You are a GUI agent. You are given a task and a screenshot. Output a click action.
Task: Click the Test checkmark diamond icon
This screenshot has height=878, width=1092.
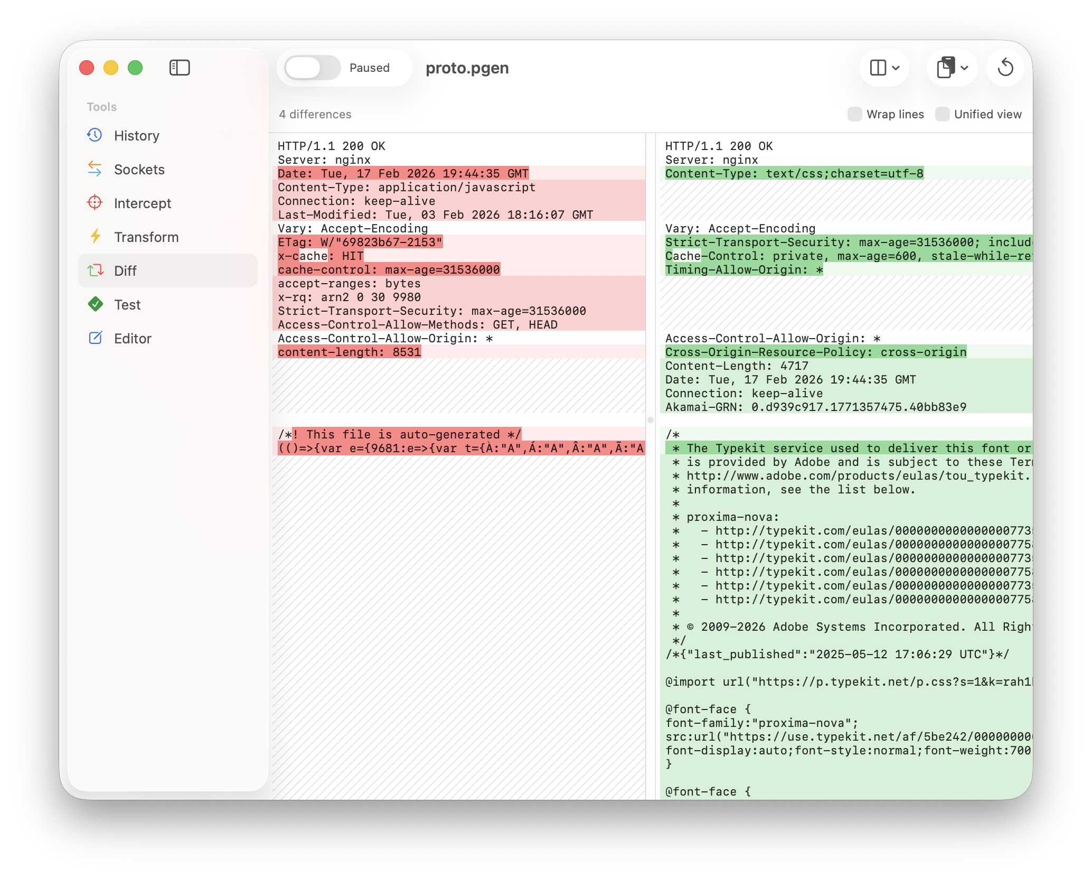coord(95,304)
